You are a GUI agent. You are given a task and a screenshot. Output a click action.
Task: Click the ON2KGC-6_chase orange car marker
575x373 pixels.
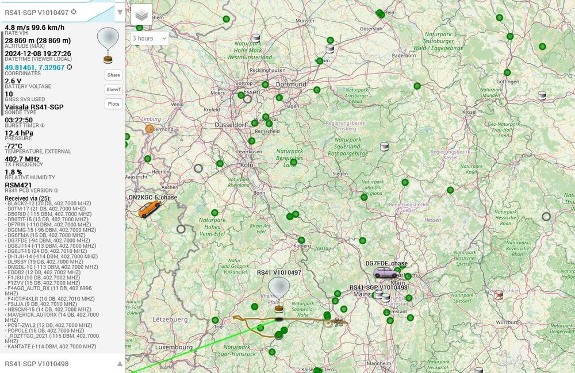point(148,210)
